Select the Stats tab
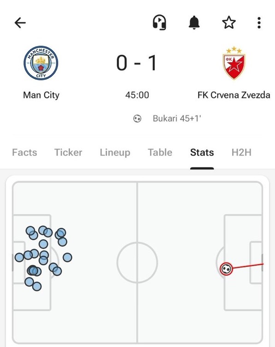 click(x=202, y=152)
